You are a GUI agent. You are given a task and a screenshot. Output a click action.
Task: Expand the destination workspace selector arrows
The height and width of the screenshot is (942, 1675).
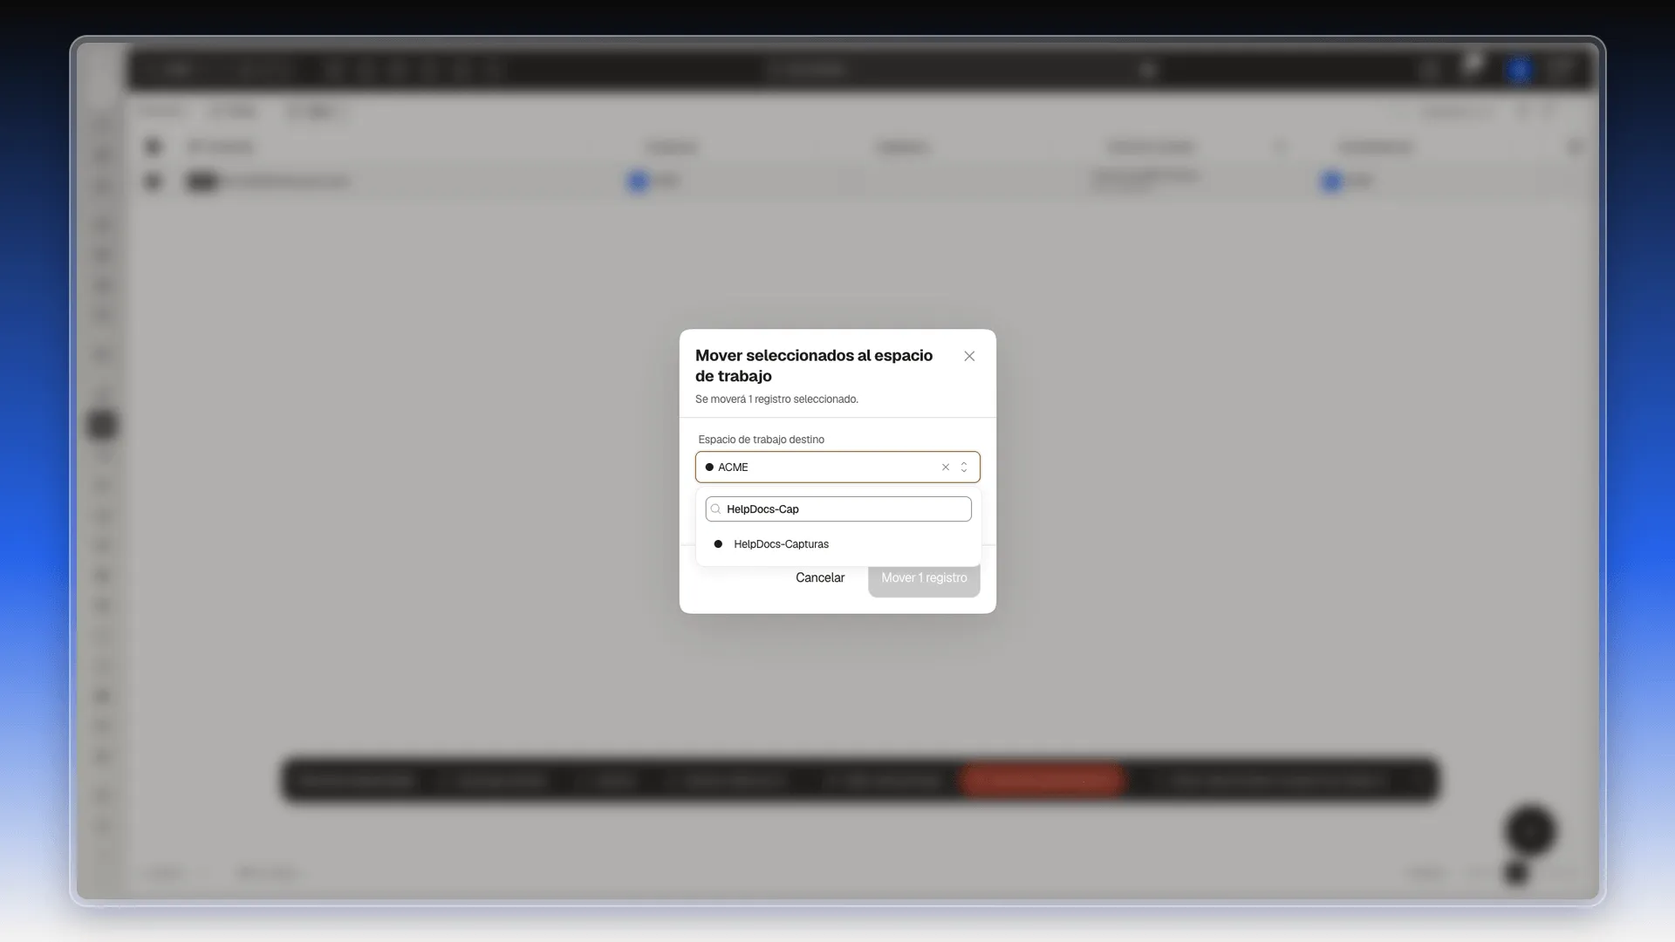964,468
